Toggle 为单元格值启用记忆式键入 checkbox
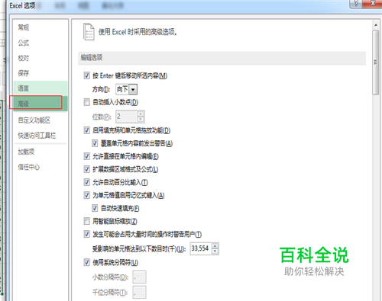The image size is (382, 301). (x=87, y=195)
